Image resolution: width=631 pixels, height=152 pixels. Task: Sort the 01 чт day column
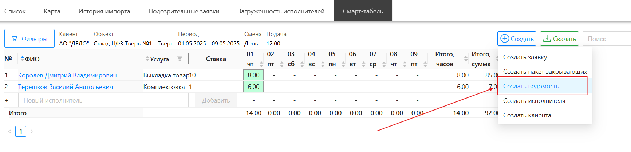[x=261, y=64]
